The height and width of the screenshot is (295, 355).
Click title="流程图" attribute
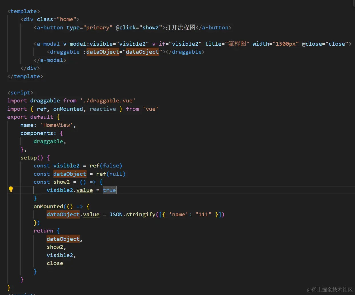(x=227, y=44)
